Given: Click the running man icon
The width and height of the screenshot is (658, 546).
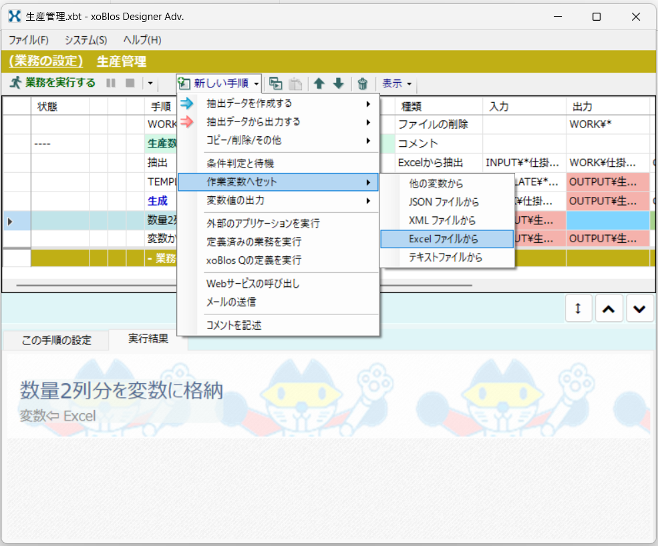Looking at the screenshot, I should (15, 83).
